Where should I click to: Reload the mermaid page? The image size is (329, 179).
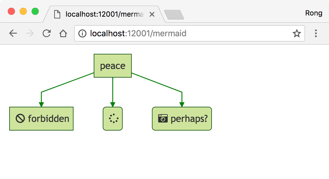point(46,33)
